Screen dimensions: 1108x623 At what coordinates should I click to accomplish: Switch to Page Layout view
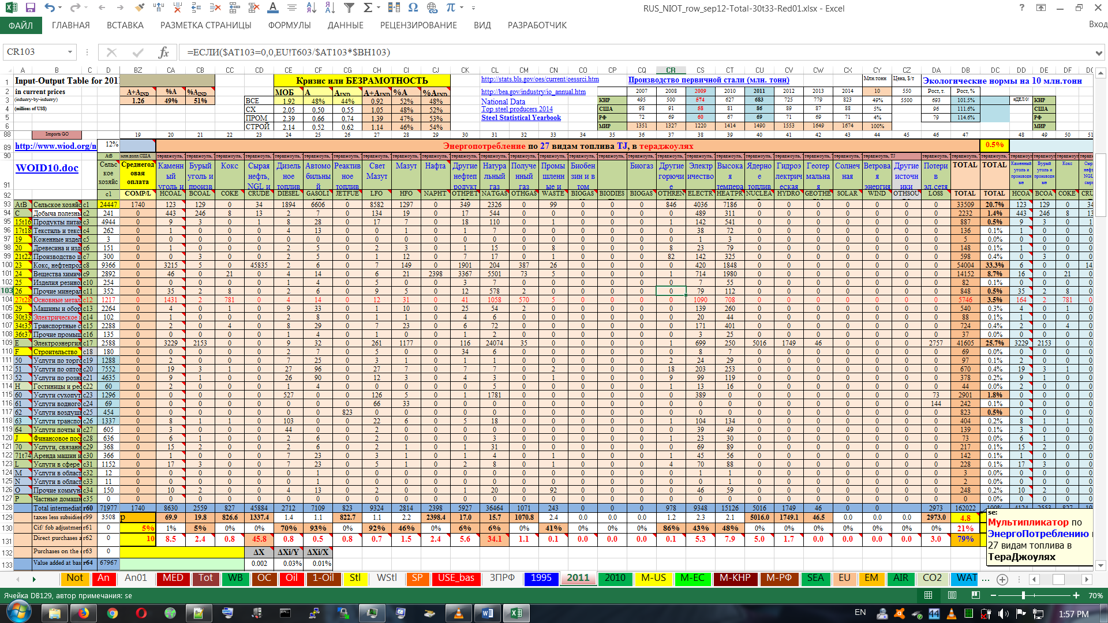[x=952, y=595]
